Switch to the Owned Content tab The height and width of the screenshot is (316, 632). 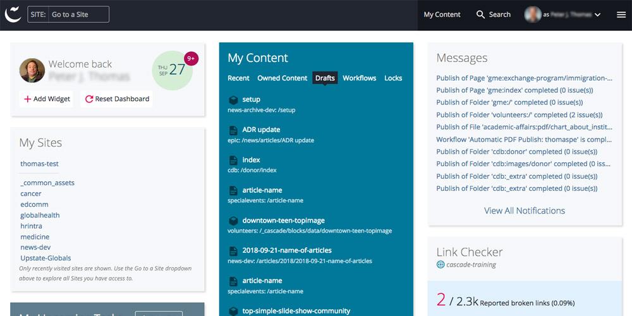pyautogui.click(x=282, y=78)
